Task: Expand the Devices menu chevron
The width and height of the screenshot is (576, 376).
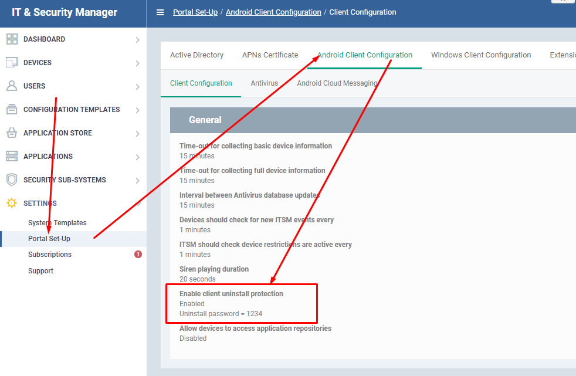Action: pos(137,63)
